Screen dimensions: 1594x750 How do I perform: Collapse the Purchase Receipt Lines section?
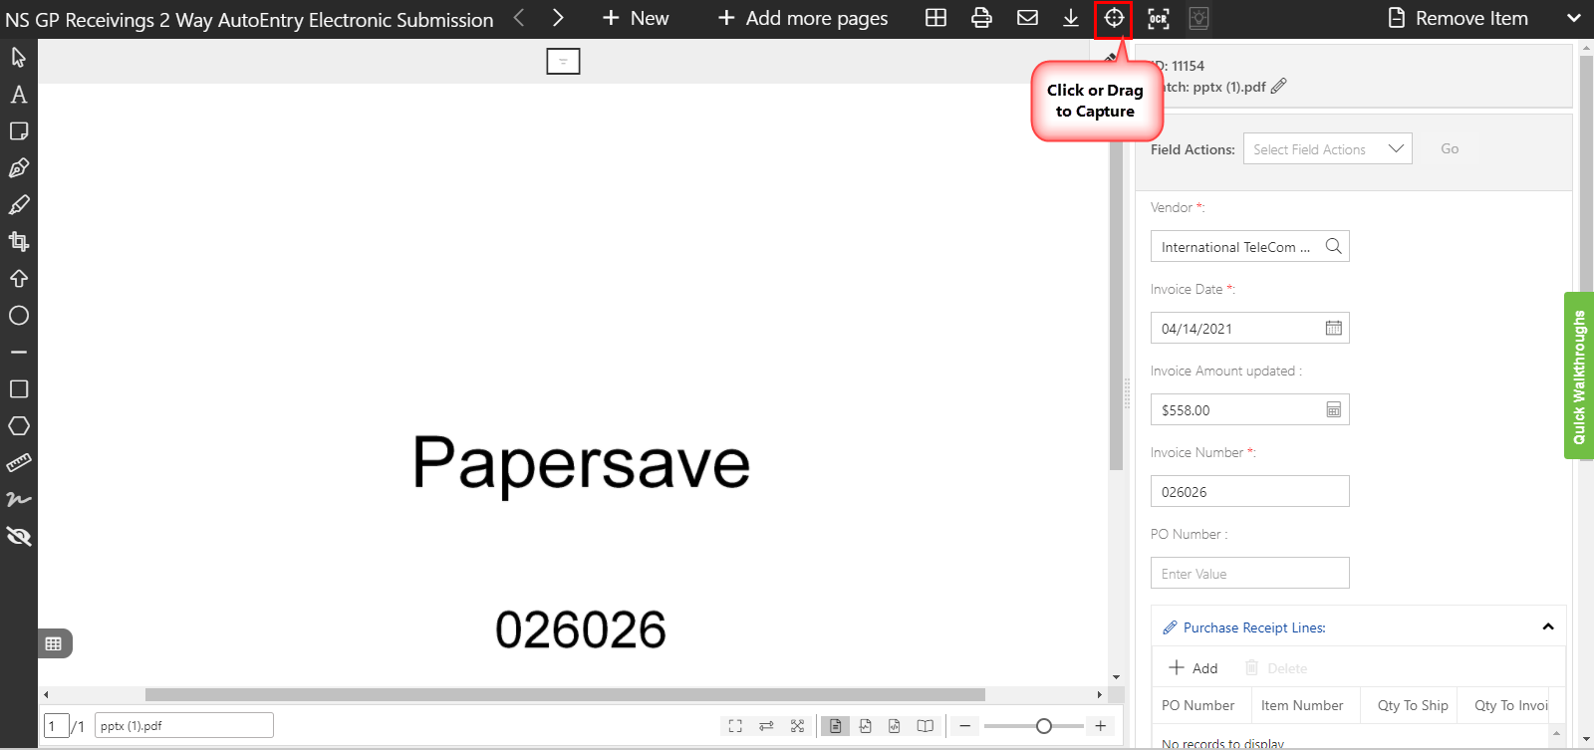(x=1548, y=627)
